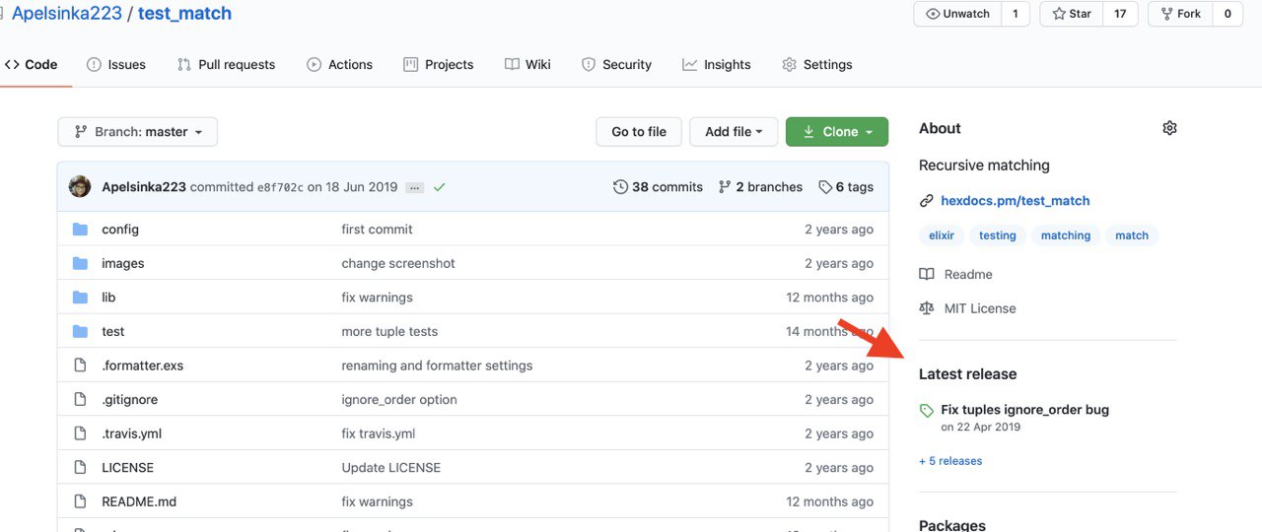Switch to the Pull requests tab
Image resolution: width=1262 pixels, height=532 pixels.
pyautogui.click(x=226, y=65)
